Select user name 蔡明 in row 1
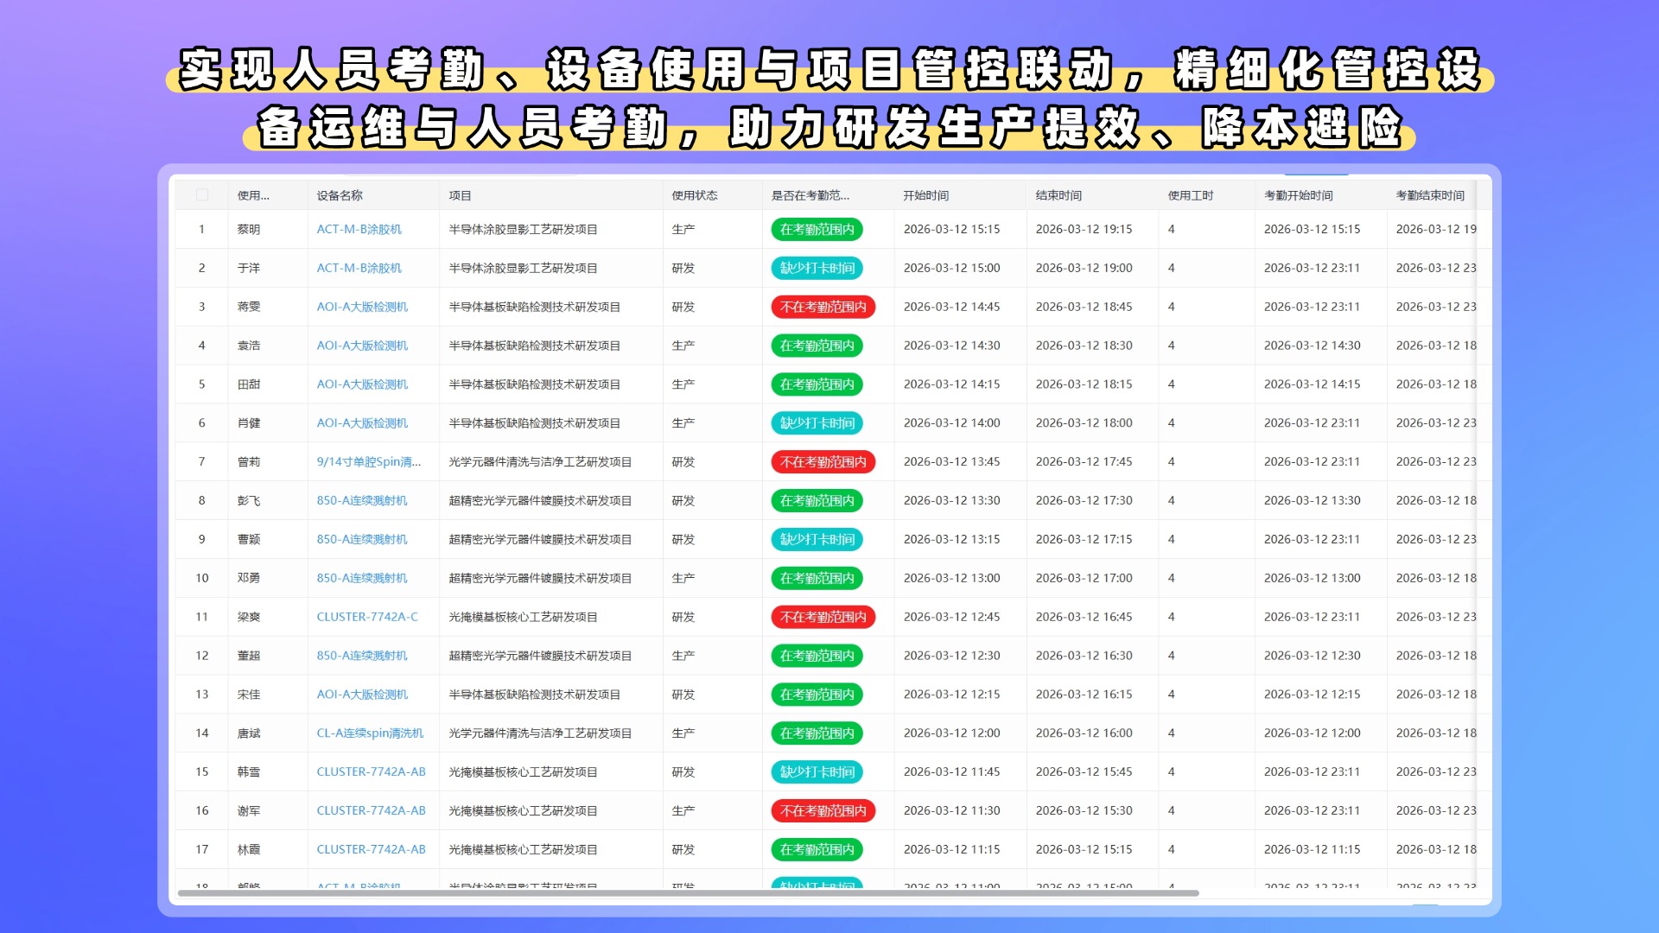This screenshot has height=933, width=1659. coord(249,229)
